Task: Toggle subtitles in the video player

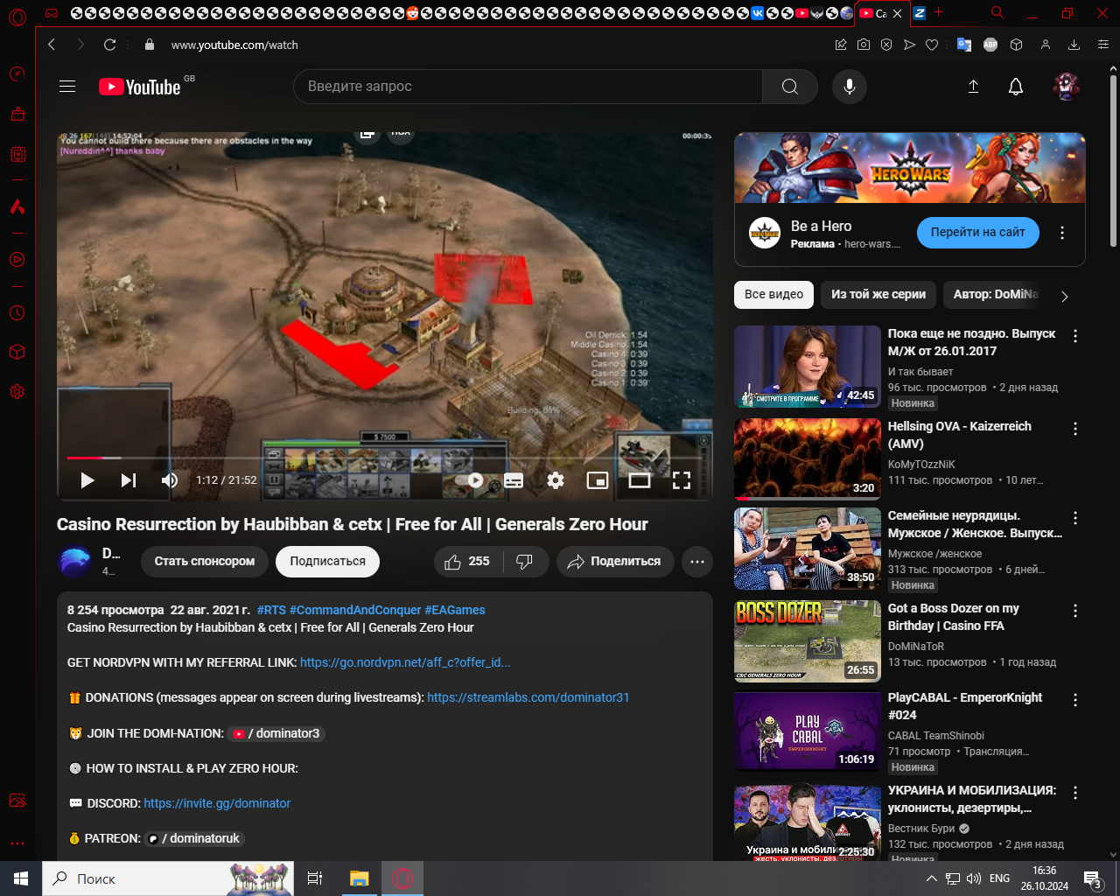Action: coord(514,480)
